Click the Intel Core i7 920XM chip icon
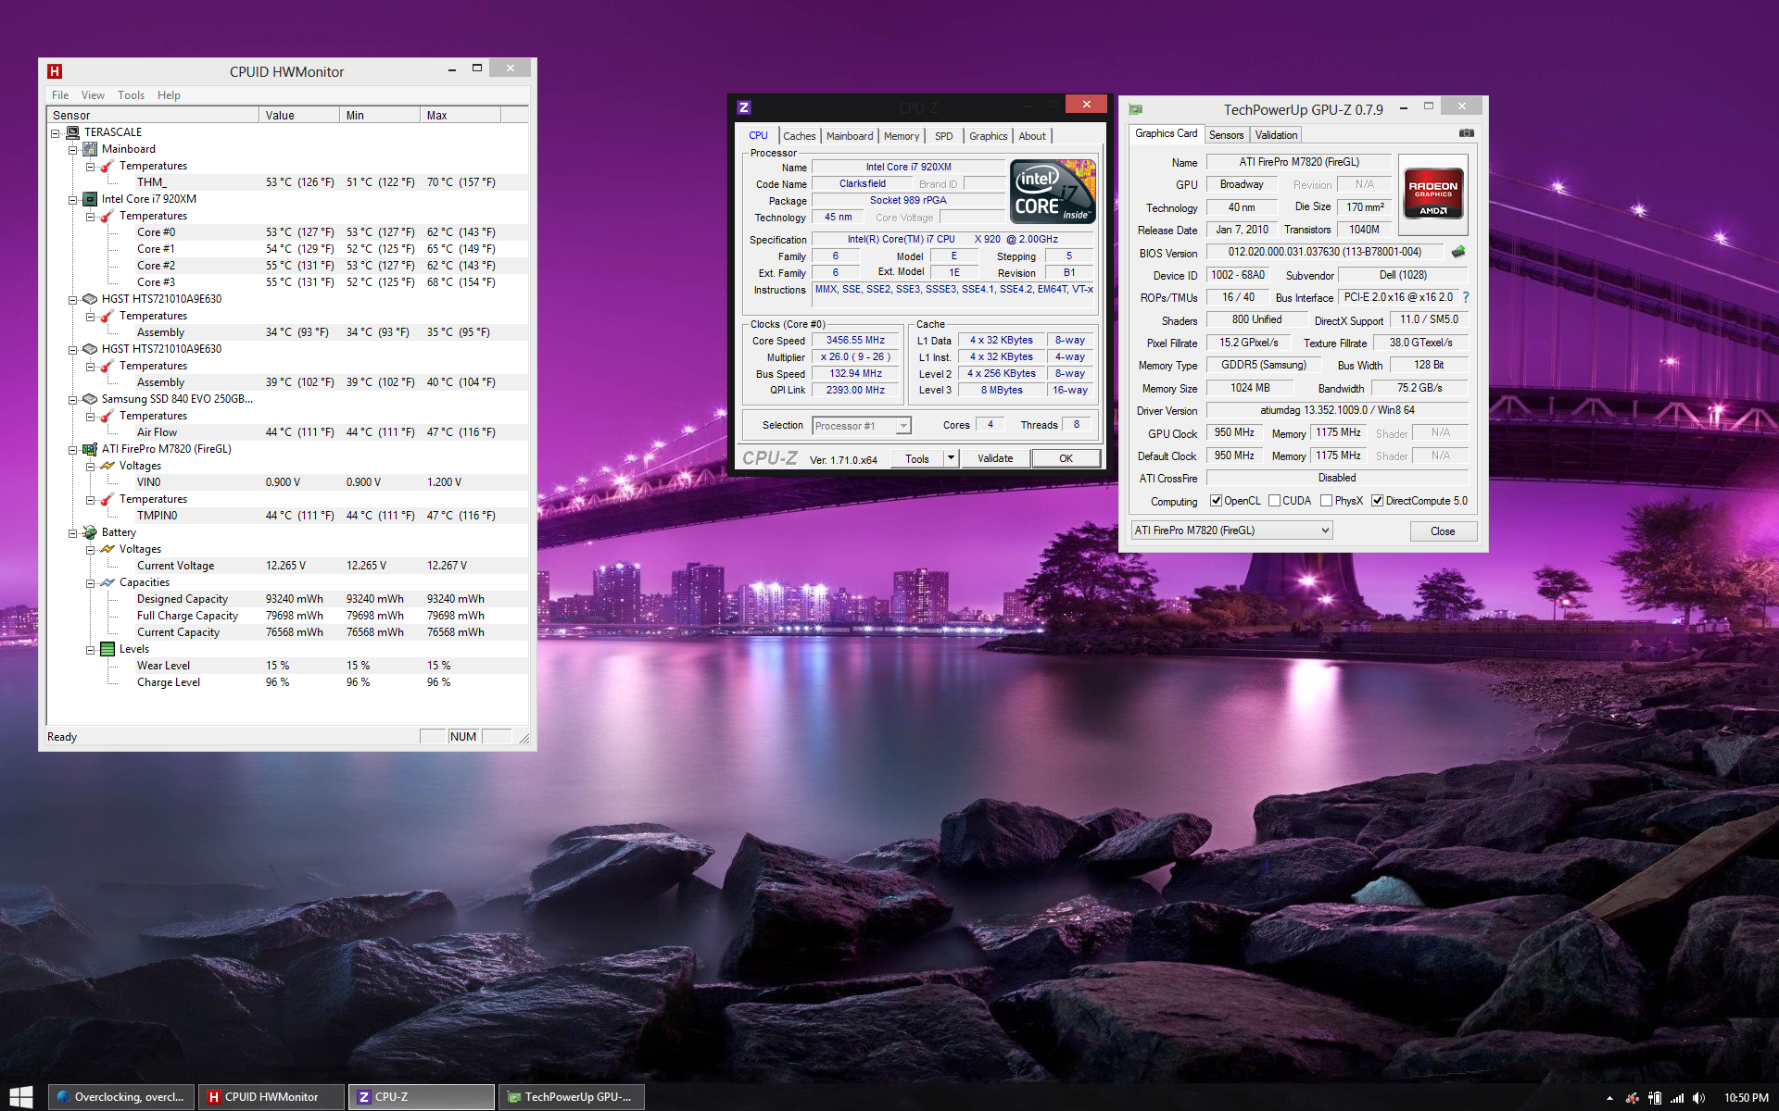The width and height of the screenshot is (1779, 1111). (90, 199)
